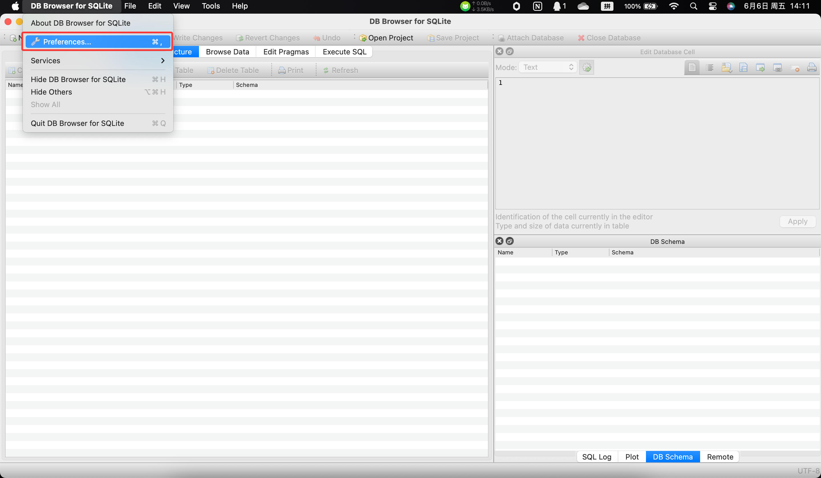Click the open in external application icon

760,68
